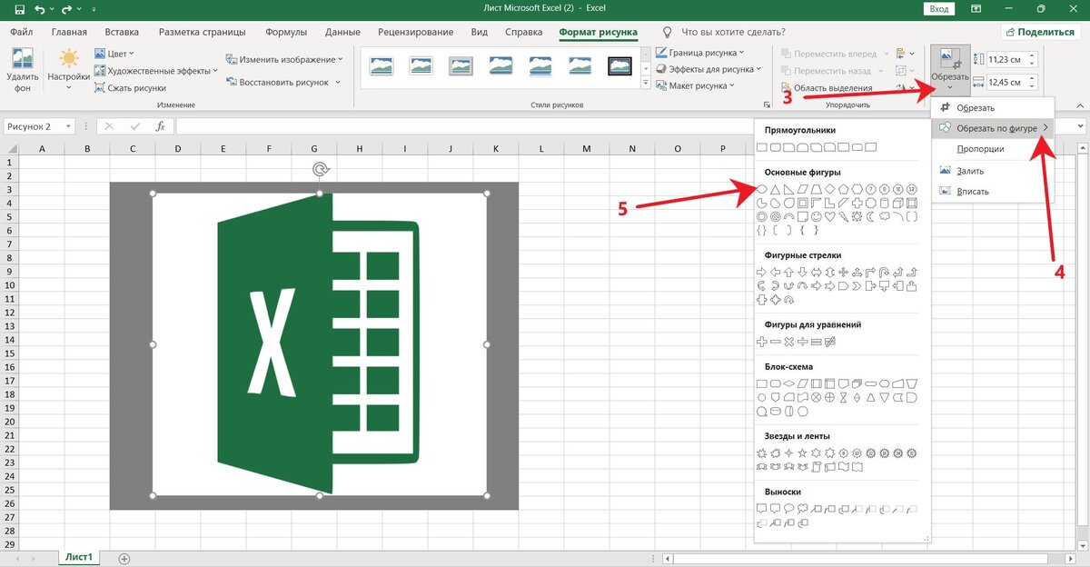This screenshot has width=1090, height=567.
Task: Click the Поделиться share button
Action: [x=1042, y=32]
